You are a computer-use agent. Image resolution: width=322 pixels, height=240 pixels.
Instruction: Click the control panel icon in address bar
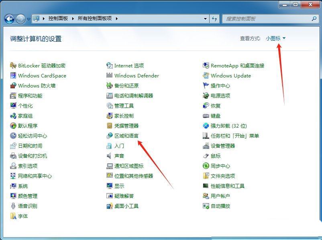(37, 19)
